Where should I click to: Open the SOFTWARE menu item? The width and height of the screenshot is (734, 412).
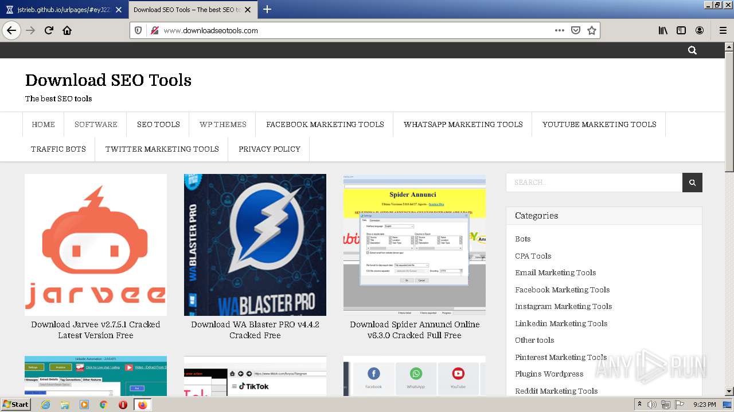(96, 124)
